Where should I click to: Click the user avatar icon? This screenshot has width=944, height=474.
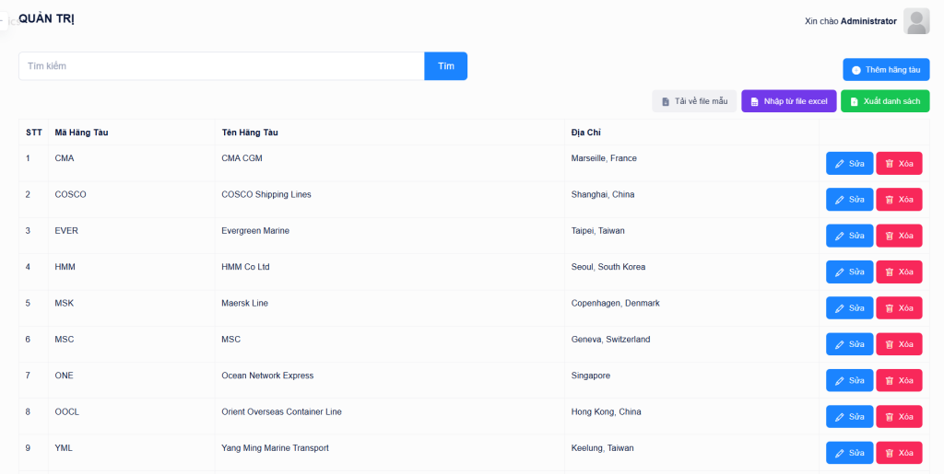click(x=916, y=21)
